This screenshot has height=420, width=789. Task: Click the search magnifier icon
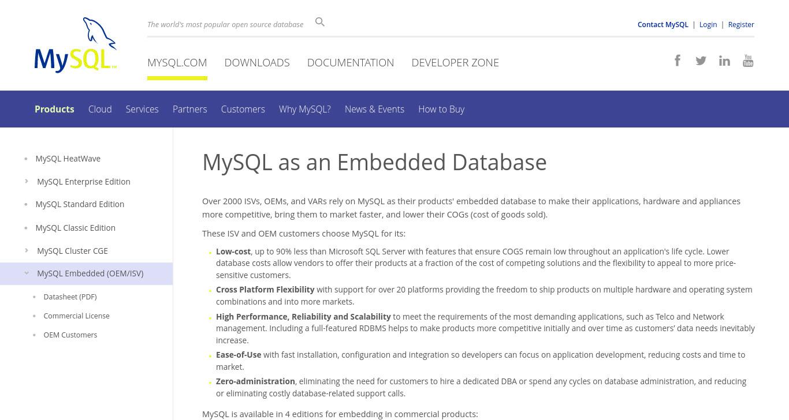pos(320,22)
